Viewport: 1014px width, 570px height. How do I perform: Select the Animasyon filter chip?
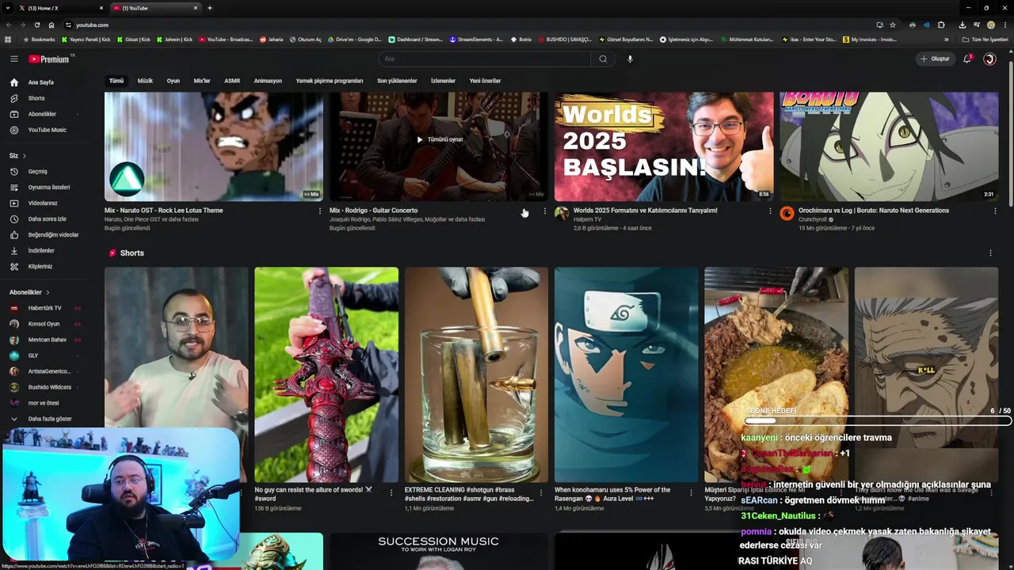(268, 81)
